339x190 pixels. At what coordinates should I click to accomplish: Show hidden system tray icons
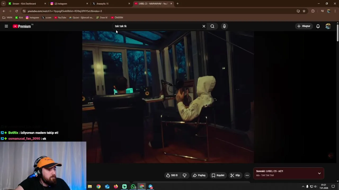click(x=303, y=187)
